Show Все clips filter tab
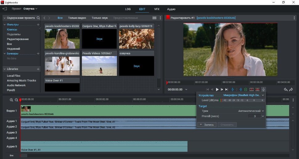 (x=60, y=18)
